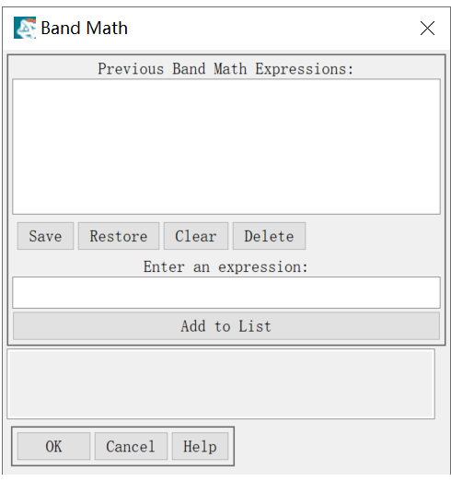
Task: Save the band math expressions list
Action: click(x=45, y=236)
